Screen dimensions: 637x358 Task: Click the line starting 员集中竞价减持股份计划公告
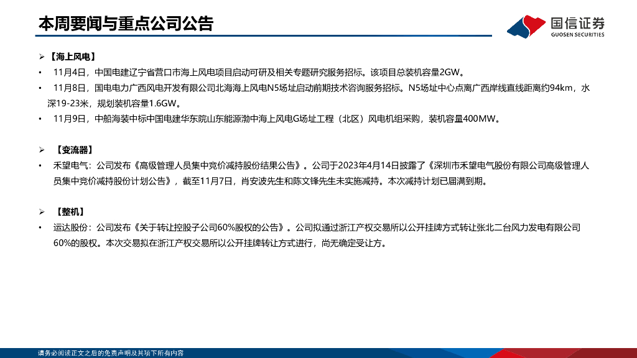click(x=271, y=181)
